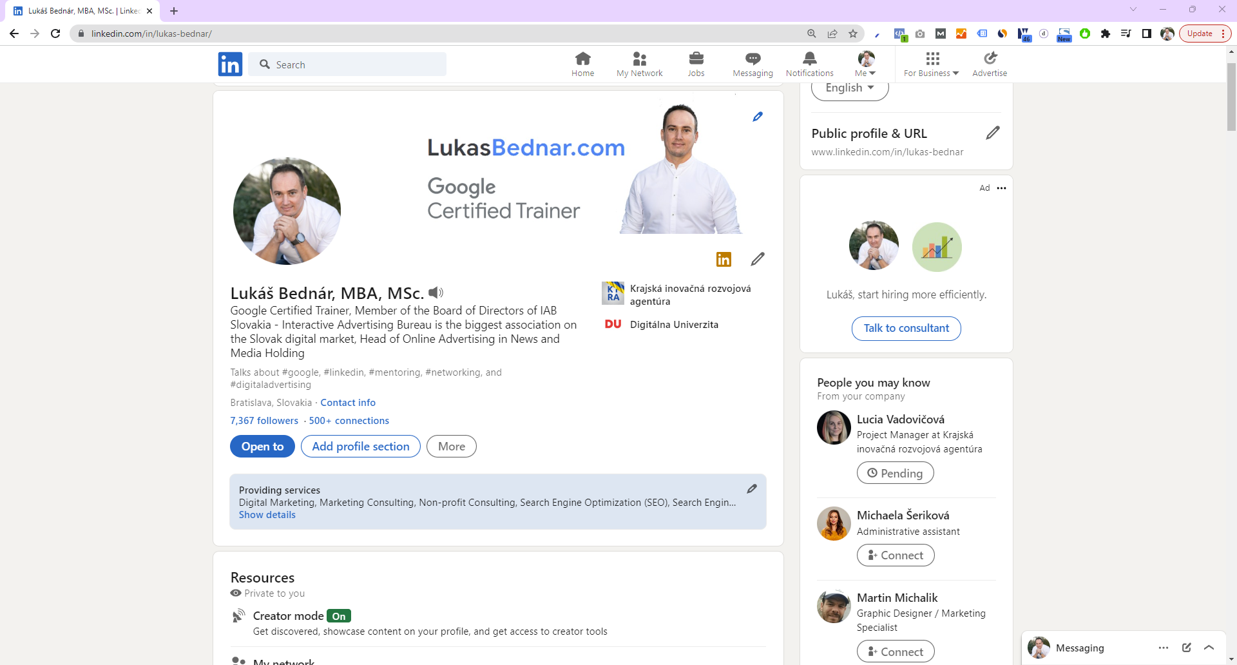Open Krajská inovačná rozvojová agentúra company
Screen dimensions: 1237x665
(x=677, y=294)
